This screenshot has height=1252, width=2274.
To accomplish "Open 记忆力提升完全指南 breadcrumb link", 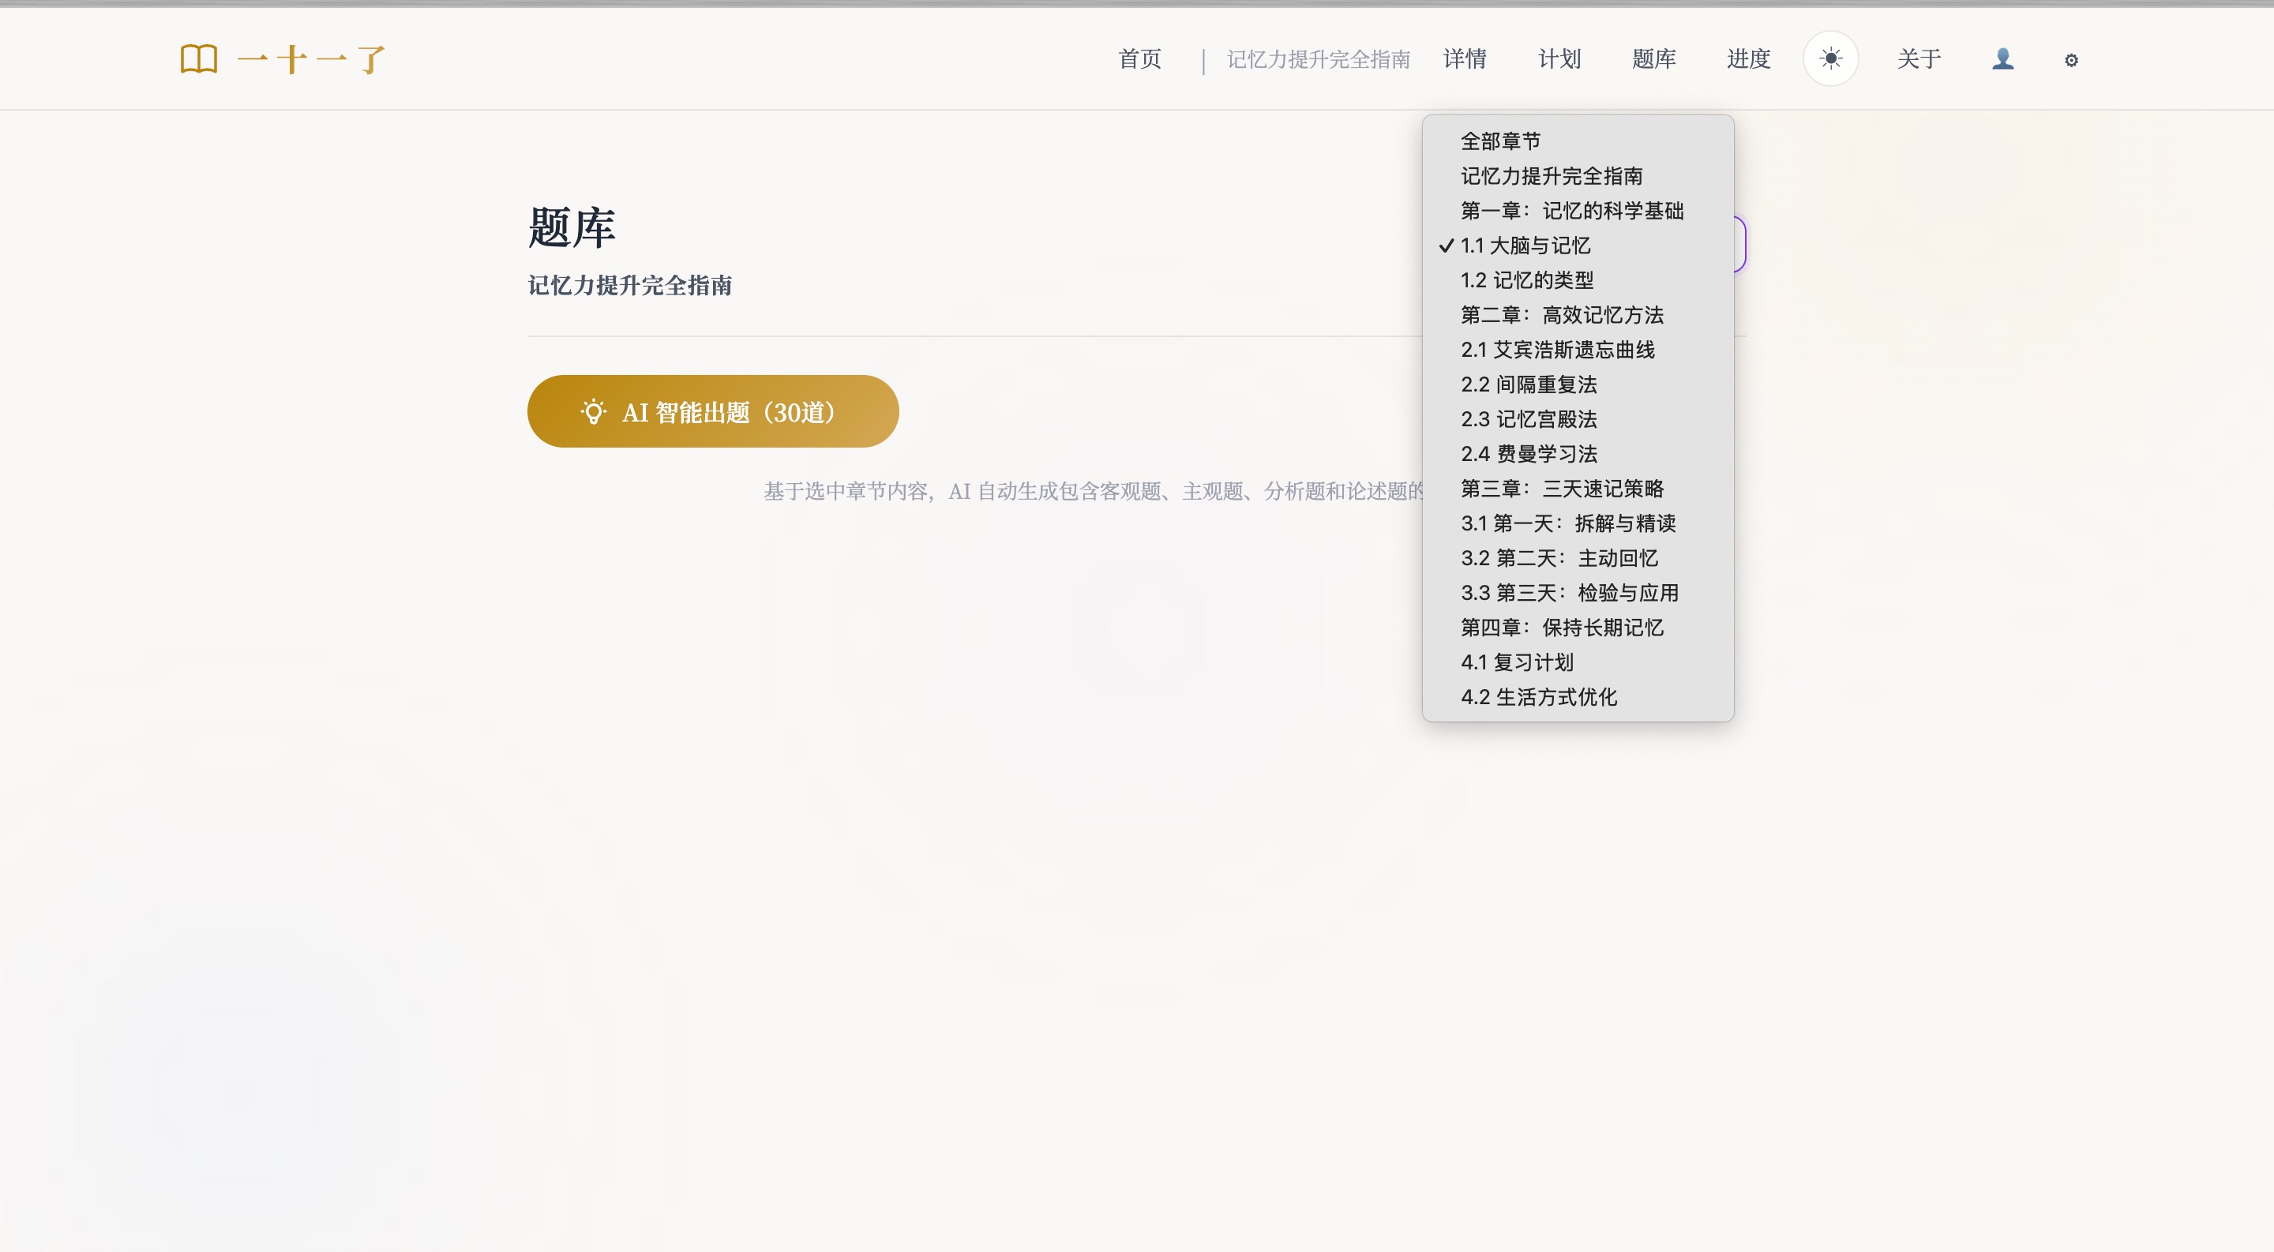I will pos(1318,59).
